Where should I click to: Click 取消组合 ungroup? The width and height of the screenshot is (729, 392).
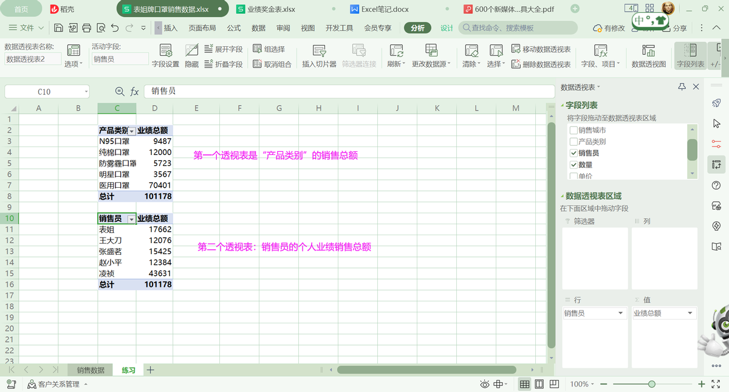pyautogui.click(x=272, y=64)
